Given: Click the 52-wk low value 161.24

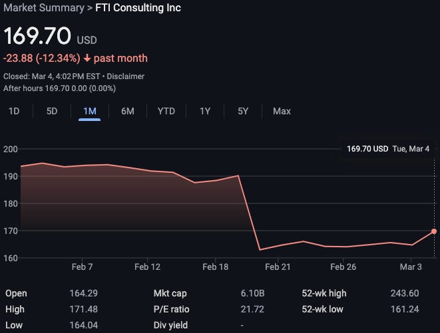Looking at the screenshot, I should click(405, 309).
